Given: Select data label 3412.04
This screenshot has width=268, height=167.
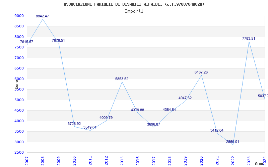Looking at the screenshot, I should click(217, 131).
